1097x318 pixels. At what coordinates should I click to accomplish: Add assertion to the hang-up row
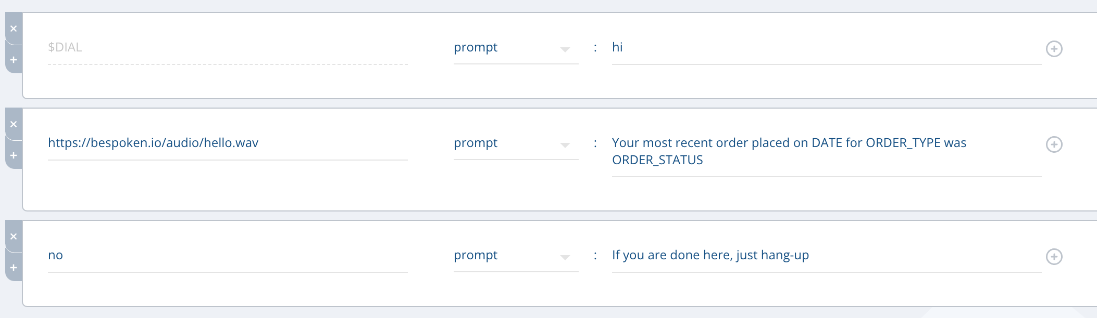click(x=1054, y=257)
